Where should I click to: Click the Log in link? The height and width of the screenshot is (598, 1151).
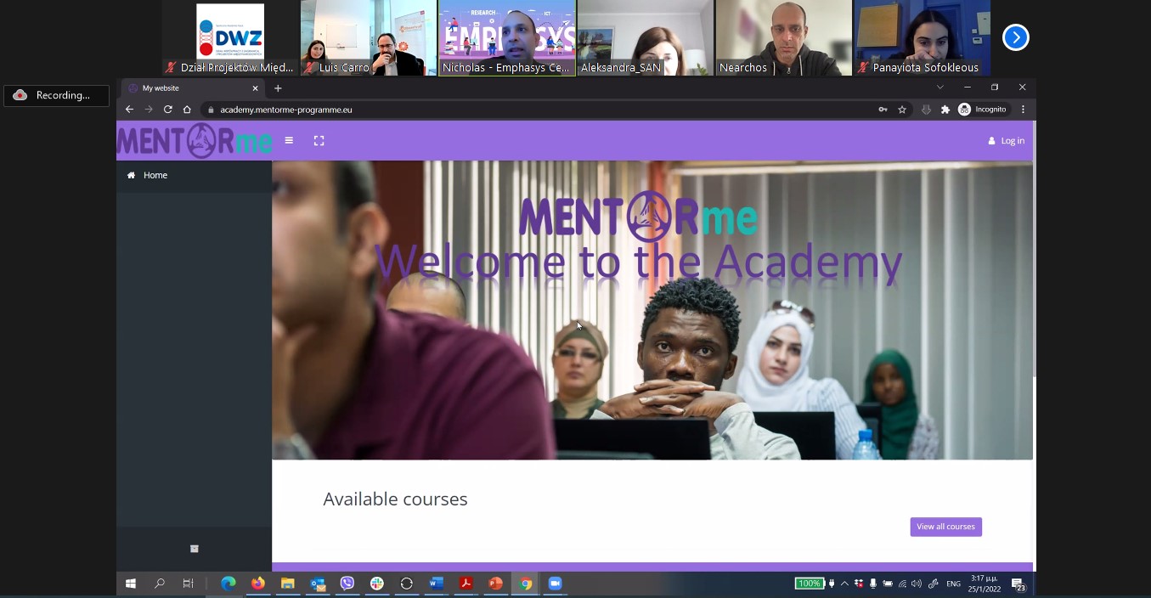(1007, 141)
